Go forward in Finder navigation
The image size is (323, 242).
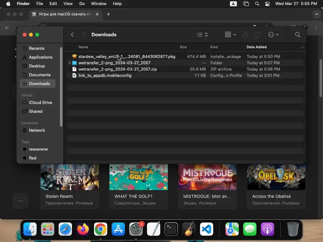pyautogui.click(x=83, y=35)
